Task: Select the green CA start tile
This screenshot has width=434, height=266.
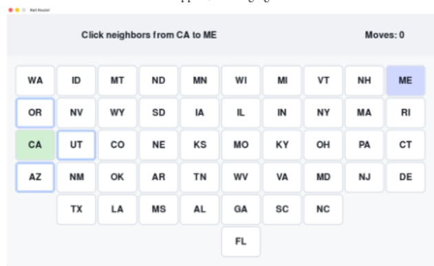Action: pyautogui.click(x=35, y=145)
